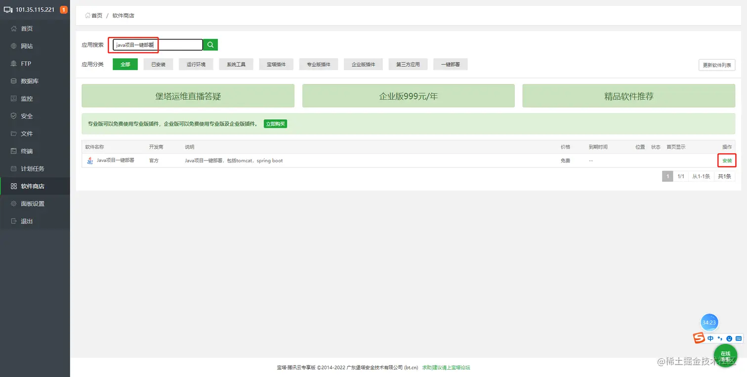Select the 宝塔插件 category tab
The height and width of the screenshot is (377, 747).
(276, 64)
